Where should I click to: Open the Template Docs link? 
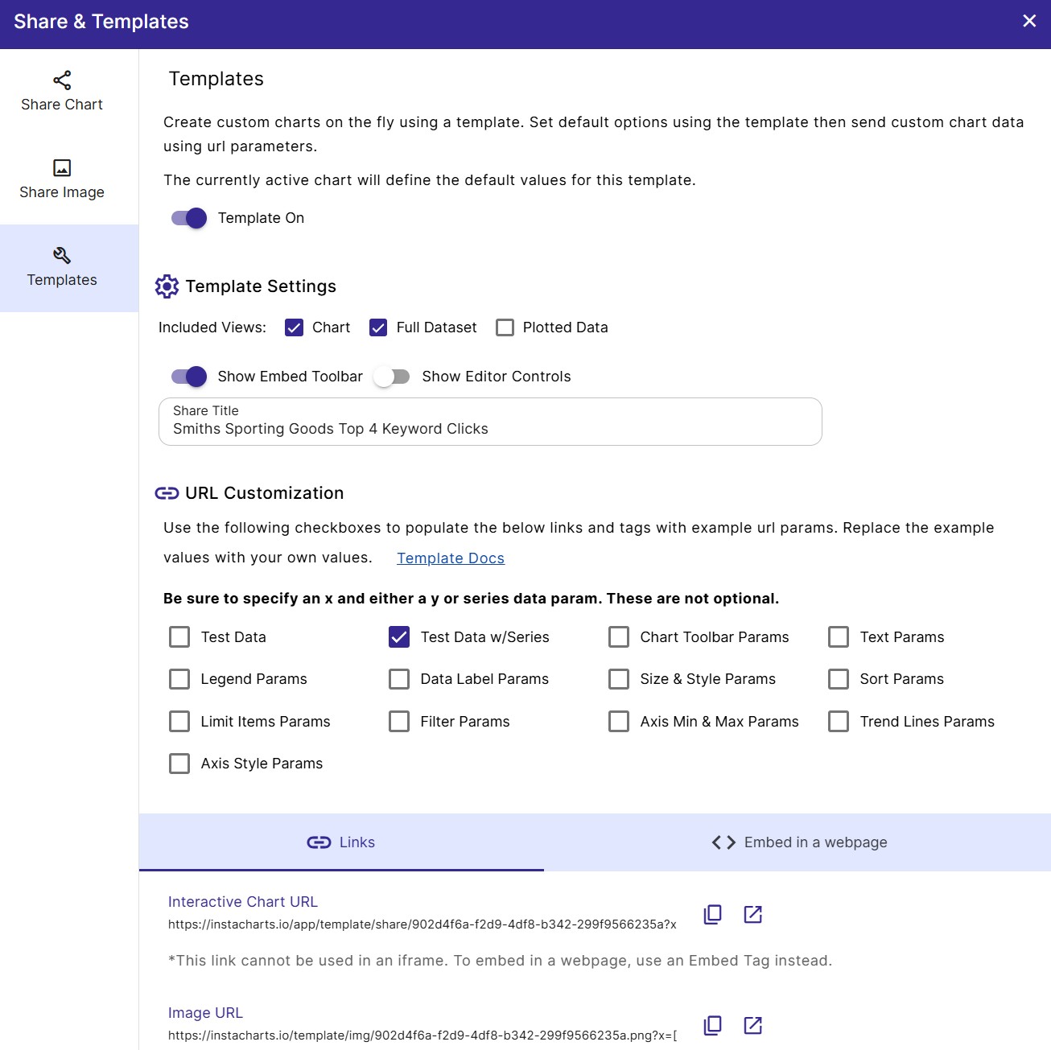tap(451, 558)
